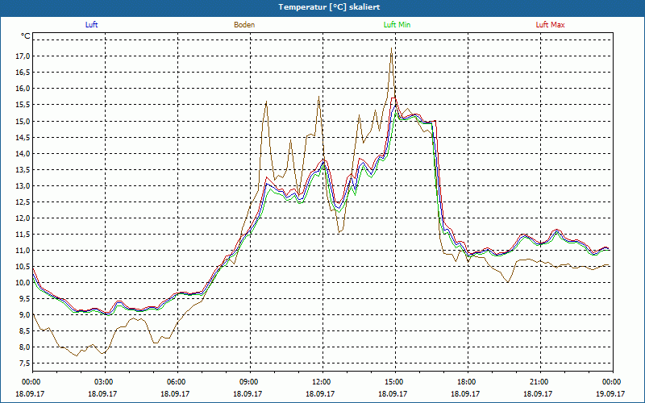
Task: Click the 09:00 time axis label
Action: click(x=250, y=382)
